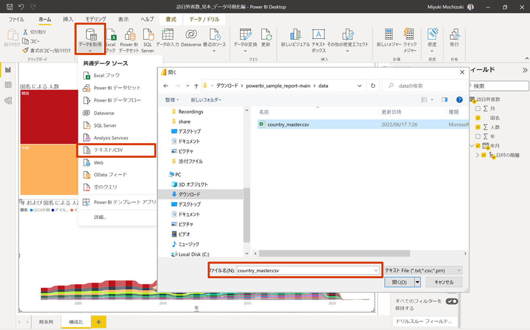Screen dimensions: 530x330
Task: Uncheck the 人数 field checkbox
Action: click(478, 127)
